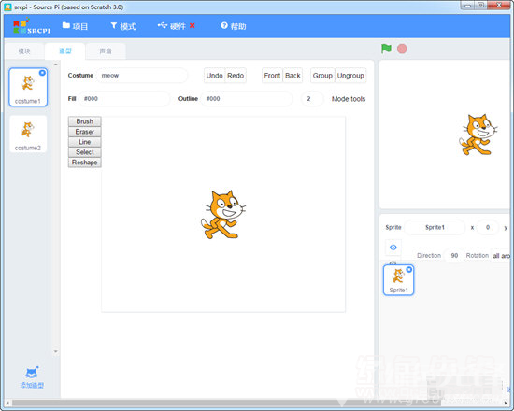Click costume list scroll down arrow
Viewport: 514px width, 411px height.
click(x=56, y=351)
